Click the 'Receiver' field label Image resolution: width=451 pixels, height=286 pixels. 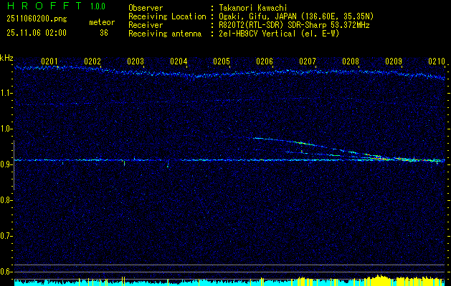coord(146,25)
